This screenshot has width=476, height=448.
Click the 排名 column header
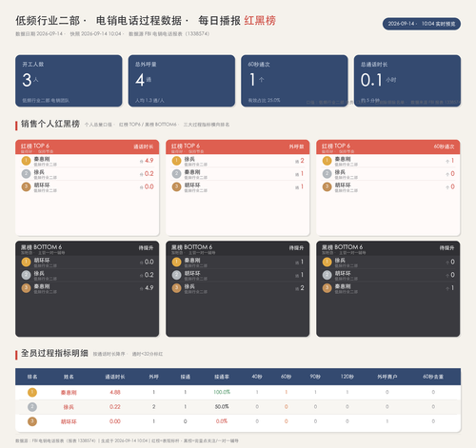click(x=32, y=377)
